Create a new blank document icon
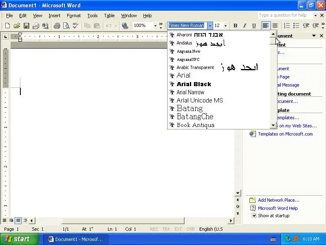Screen dimensions: 326x245 [7, 26]
